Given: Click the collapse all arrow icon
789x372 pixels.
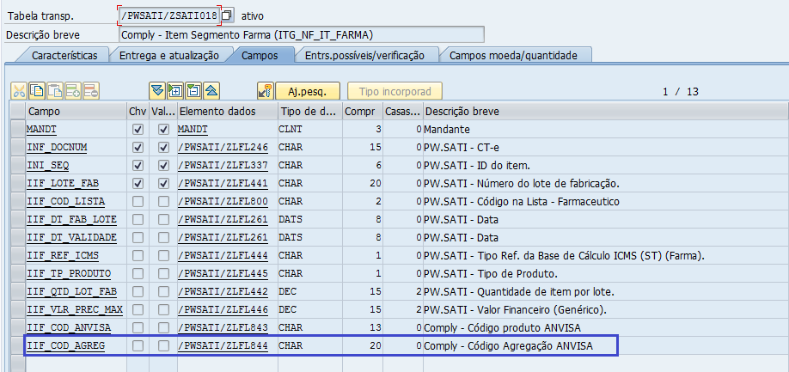Looking at the screenshot, I should tap(211, 91).
